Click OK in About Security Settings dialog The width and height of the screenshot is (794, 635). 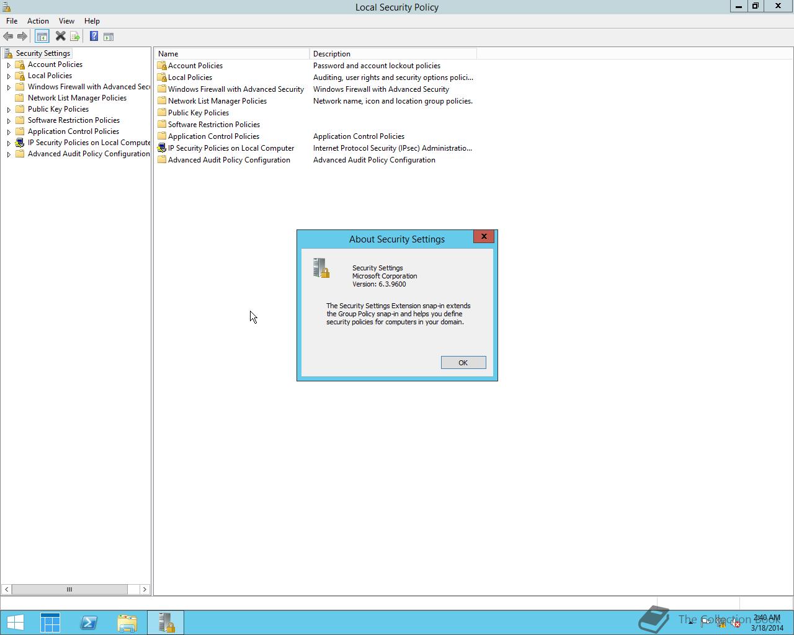(x=463, y=363)
